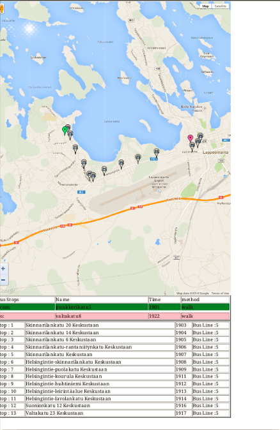Image resolution: width=280 pixels, height=430 pixels.
Task: Click the Helsingintie-kourula Keskustaan stop row
Action: [x=115, y=376]
